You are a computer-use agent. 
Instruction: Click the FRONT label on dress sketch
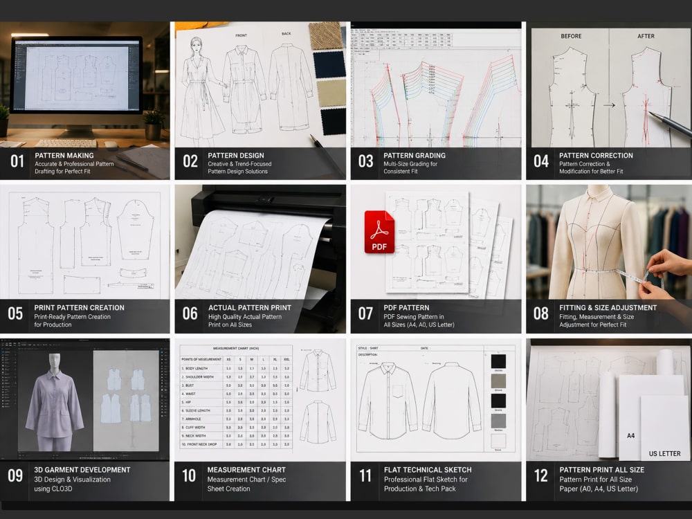[x=241, y=35]
